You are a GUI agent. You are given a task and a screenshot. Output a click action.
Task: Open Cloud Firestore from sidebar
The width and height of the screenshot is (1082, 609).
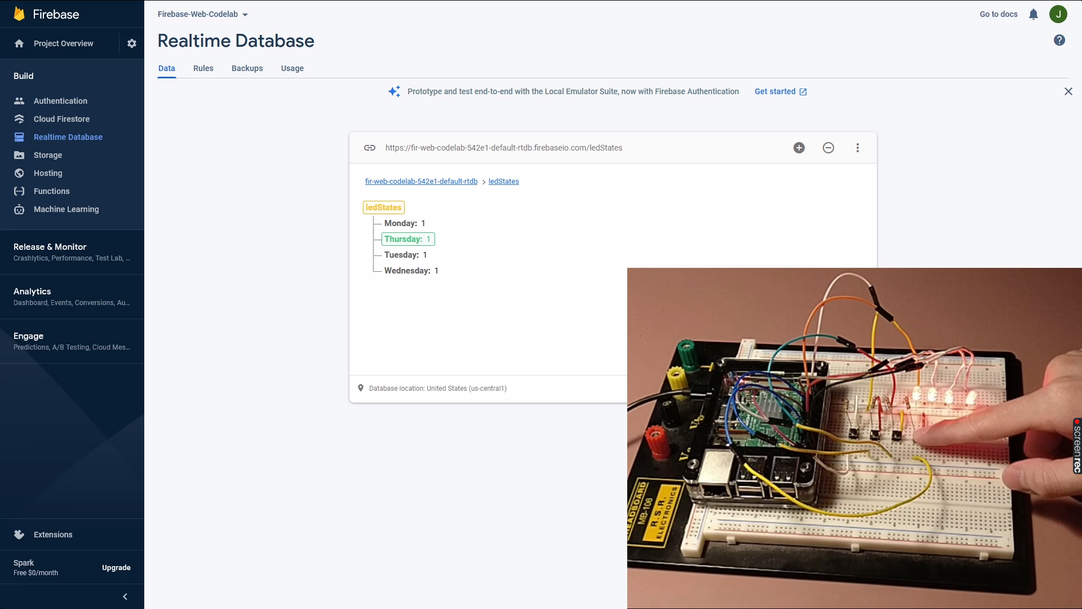tap(61, 119)
